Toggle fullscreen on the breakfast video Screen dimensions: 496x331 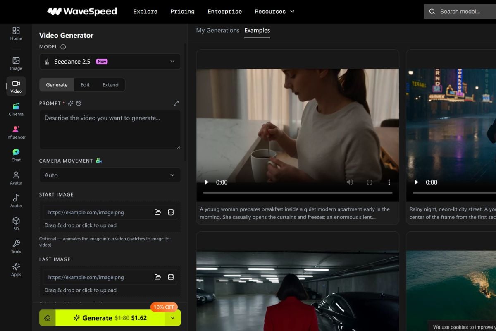coord(370,182)
